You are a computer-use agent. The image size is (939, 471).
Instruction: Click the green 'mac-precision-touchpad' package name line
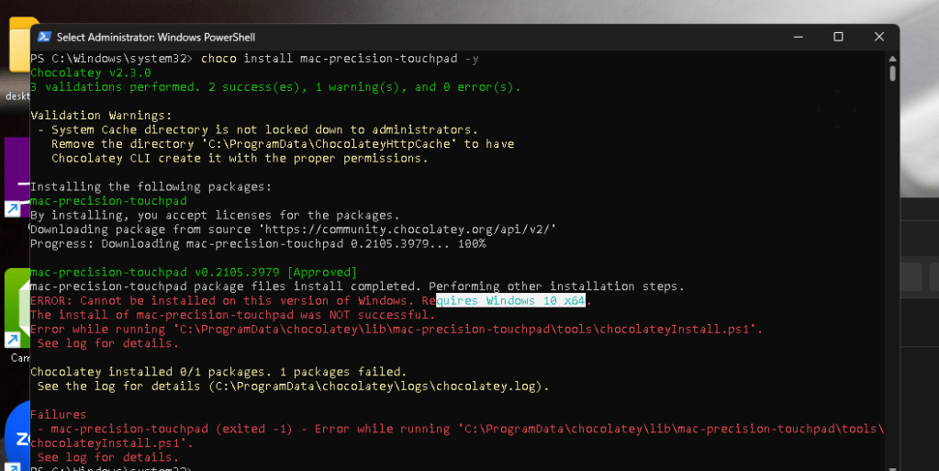click(x=108, y=201)
